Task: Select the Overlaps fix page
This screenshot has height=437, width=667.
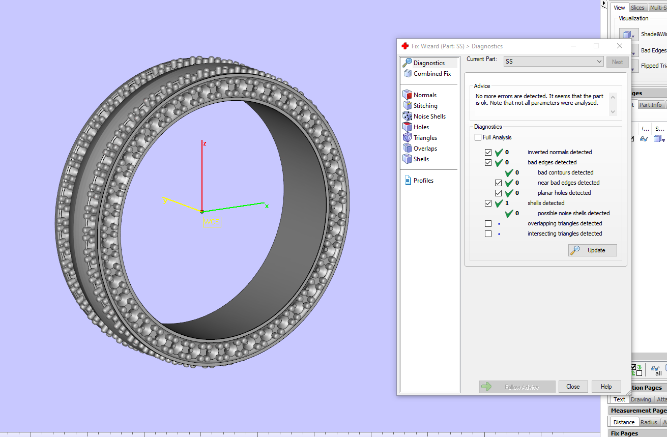Action: (x=425, y=149)
